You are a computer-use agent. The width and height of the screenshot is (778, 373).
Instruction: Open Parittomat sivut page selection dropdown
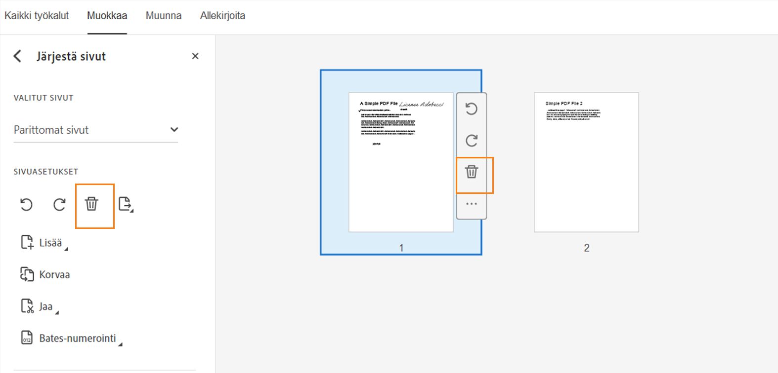tap(96, 130)
